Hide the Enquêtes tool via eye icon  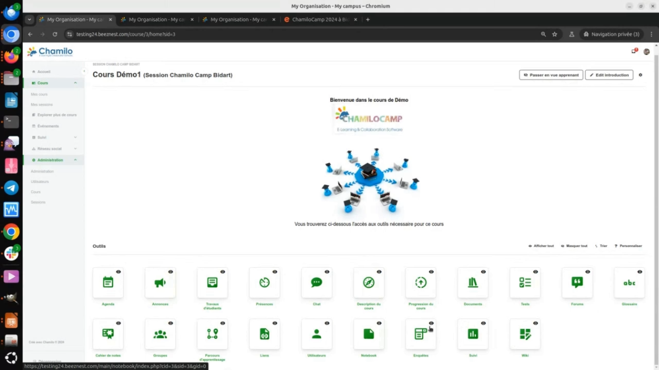tap(431, 323)
